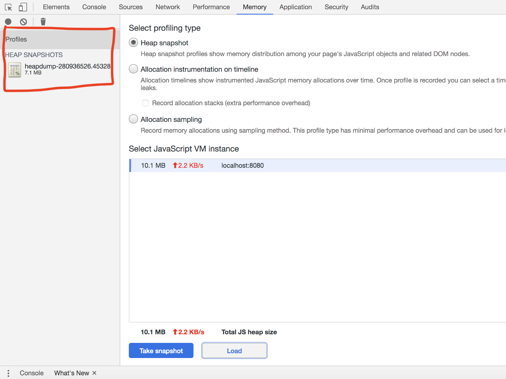Select the heapdump-280936526.45328 snapshot entry
Screen dimensions: 506x379
[x=60, y=69]
